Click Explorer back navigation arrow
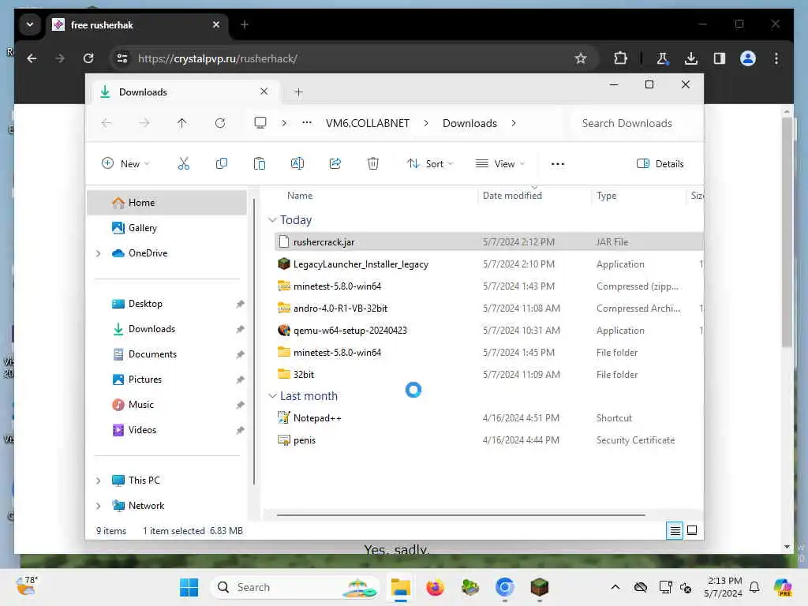This screenshot has width=808, height=606. (x=107, y=123)
